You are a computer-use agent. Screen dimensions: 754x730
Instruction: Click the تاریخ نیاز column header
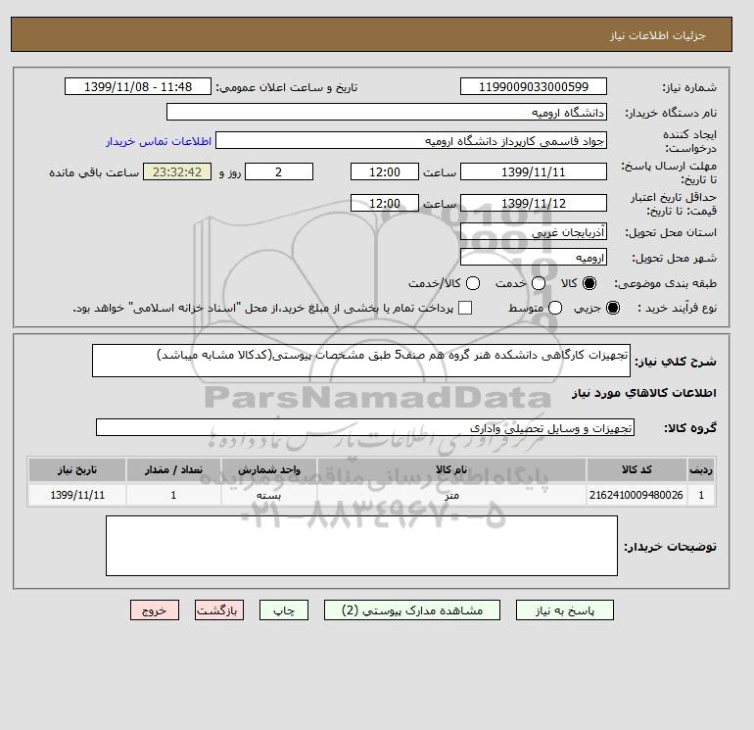(77, 469)
